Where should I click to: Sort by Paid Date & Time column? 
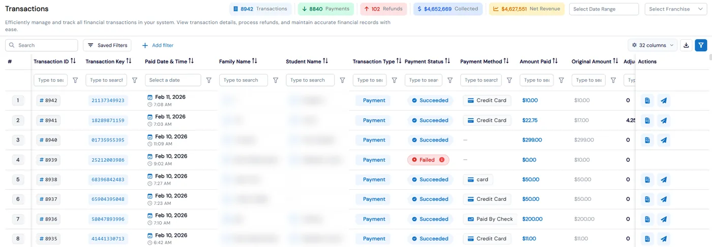(x=191, y=61)
